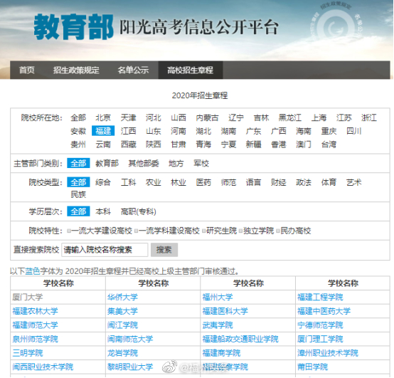Filter by 工科 school type
Image resolution: width=394 pixels, height=378 pixels.
pos(128,182)
